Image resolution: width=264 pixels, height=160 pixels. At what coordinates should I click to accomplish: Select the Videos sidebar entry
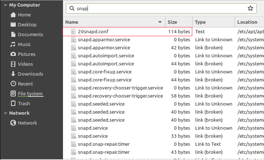[25, 64]
